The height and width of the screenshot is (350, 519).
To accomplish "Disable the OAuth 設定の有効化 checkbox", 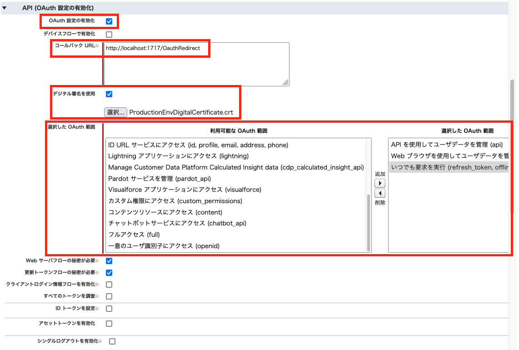I will click(x=109, y=20).
